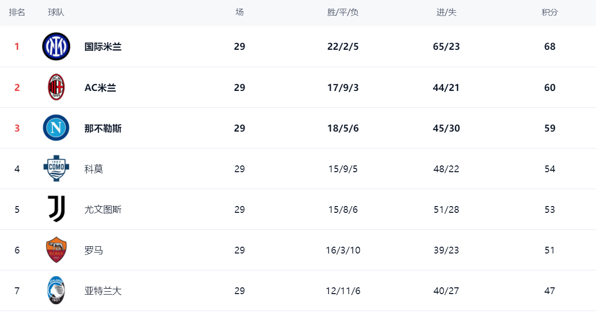Click the 亚特兰大 team name

pyautogui.click(x=103, y=291)
